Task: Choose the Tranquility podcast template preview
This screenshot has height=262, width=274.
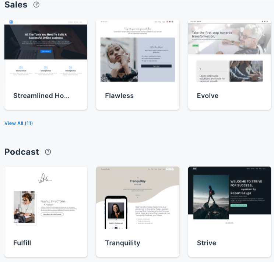Action: (138, 198)
